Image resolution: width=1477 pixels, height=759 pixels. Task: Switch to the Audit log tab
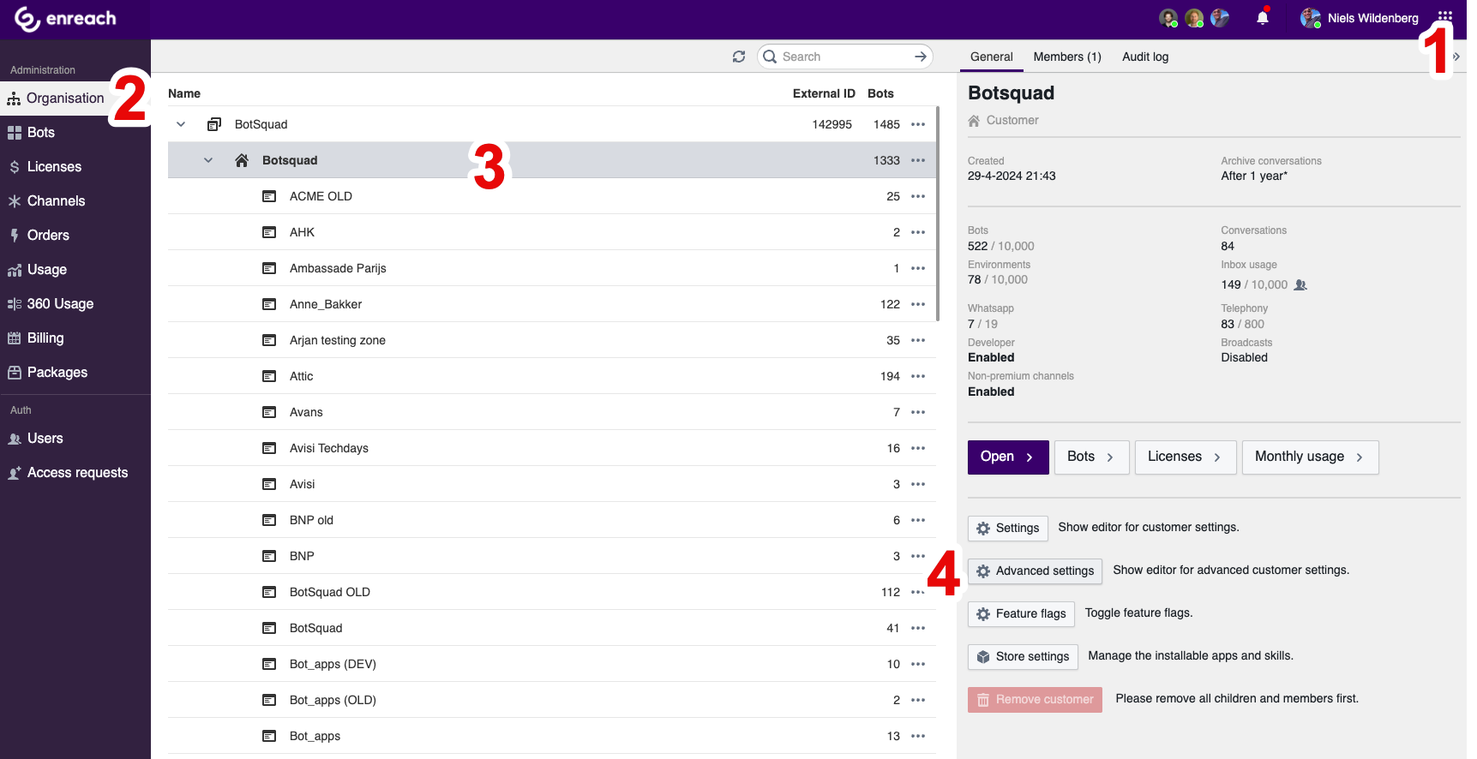(1144, 57)
